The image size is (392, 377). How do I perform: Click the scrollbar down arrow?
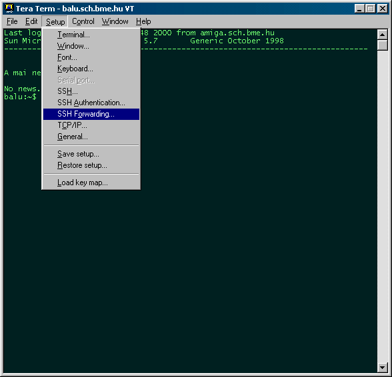(x=382, y=367)
